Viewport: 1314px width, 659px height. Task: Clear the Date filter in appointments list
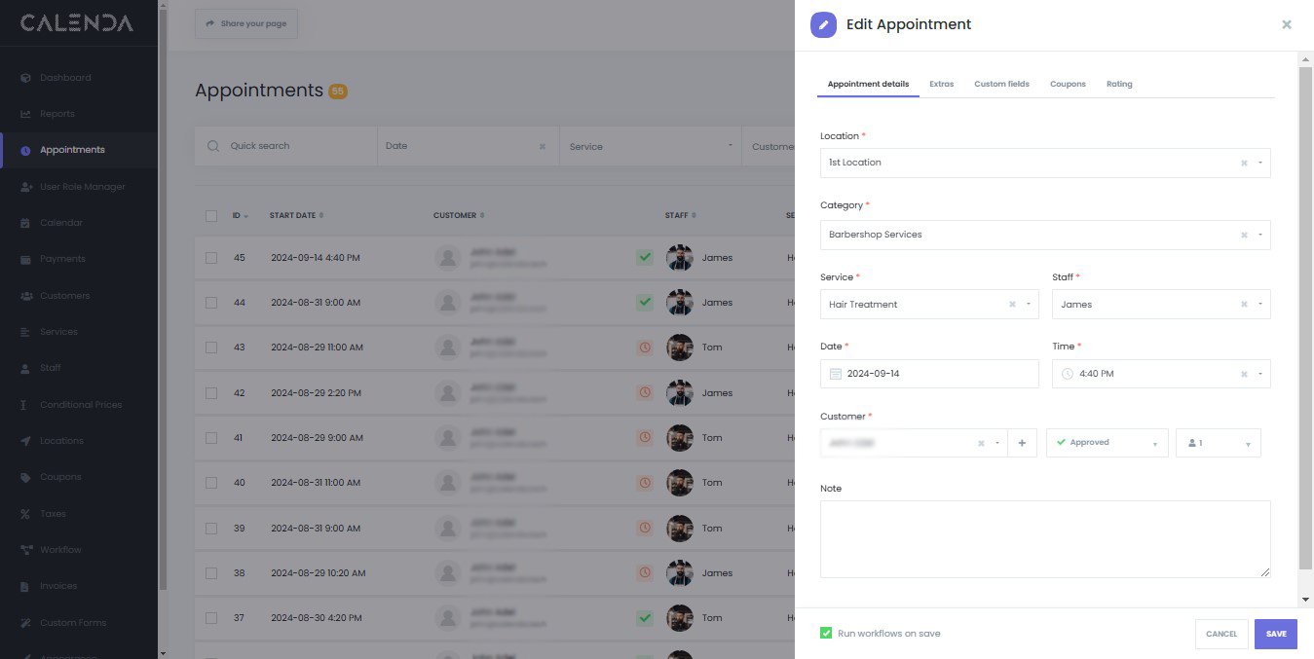[x=543, y=146]
